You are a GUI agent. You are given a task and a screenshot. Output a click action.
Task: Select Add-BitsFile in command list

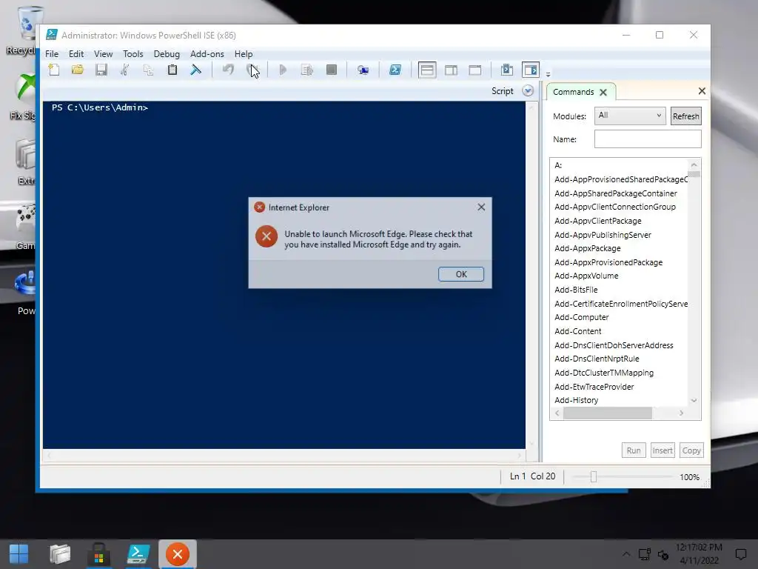point(576,290)
